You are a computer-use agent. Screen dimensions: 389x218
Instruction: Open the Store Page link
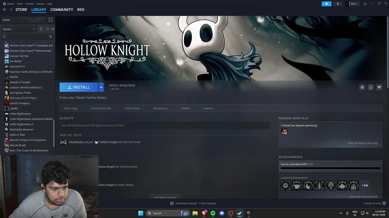[71, 108]
